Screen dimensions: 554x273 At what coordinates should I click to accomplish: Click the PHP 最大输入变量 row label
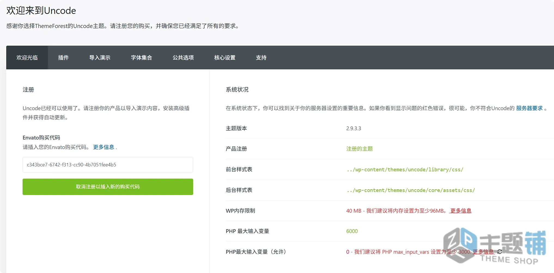tap(247, 231)
